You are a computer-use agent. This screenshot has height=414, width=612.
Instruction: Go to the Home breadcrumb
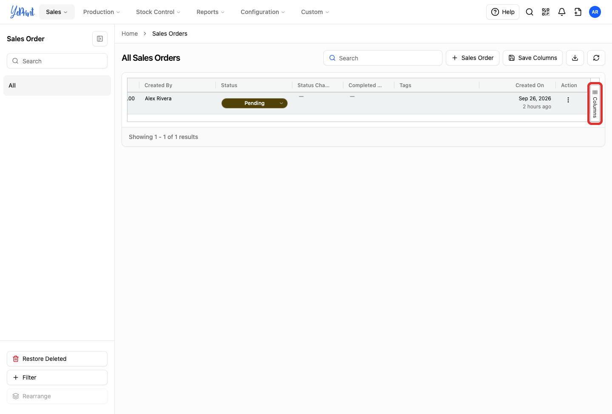130,34
